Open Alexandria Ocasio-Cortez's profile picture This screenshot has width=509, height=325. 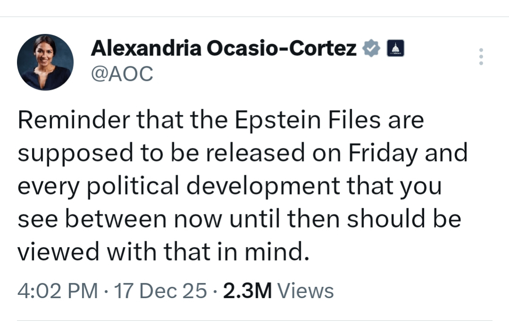tap(45, 62)
